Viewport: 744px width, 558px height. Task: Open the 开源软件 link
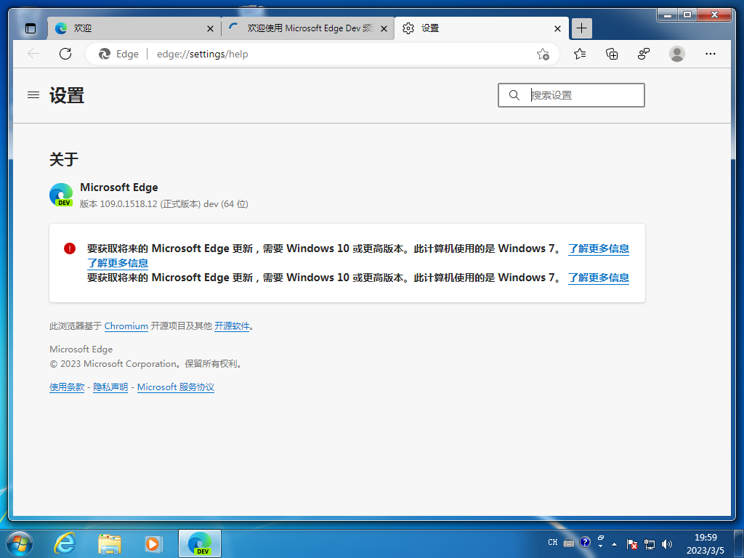232,326
